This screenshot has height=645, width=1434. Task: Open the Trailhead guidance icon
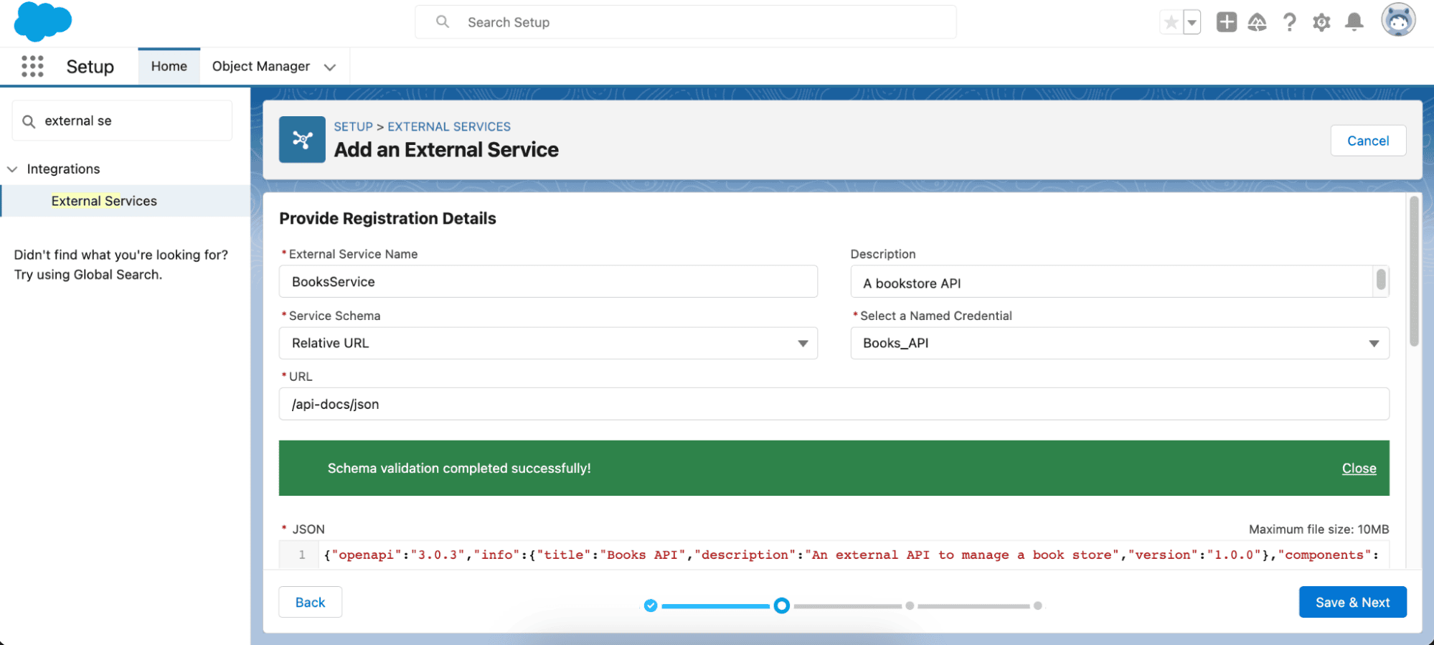1258,22
